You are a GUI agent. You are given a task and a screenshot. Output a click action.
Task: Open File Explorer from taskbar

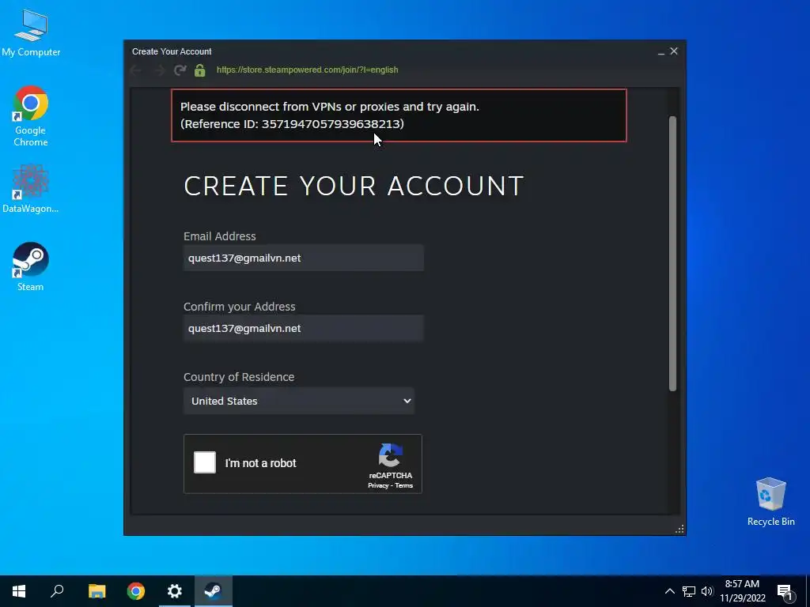97,591
